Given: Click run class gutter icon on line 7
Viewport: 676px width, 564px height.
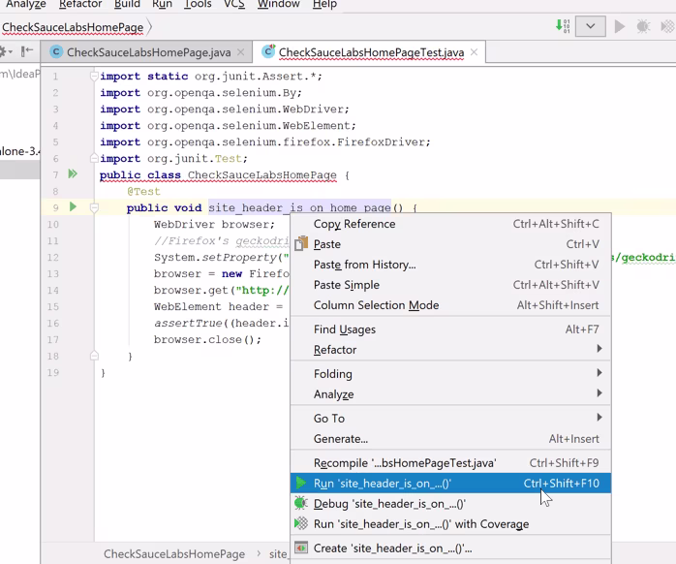Looking at the screenshot, I should pos(73,173).
